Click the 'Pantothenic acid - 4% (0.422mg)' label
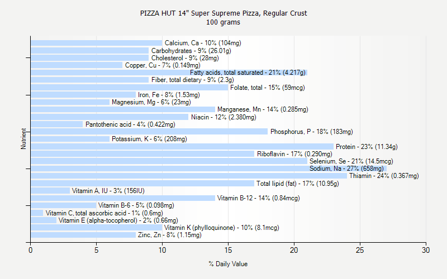 [130, 124]
